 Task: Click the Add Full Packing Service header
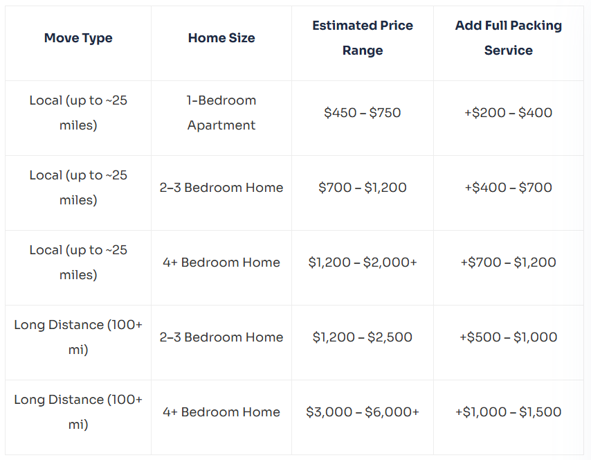[509, 37]
